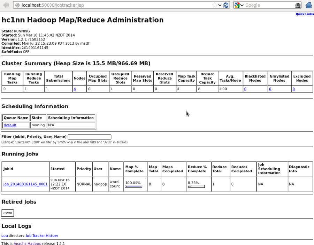Click the Version 1.2.1 text line

[23, 39]
